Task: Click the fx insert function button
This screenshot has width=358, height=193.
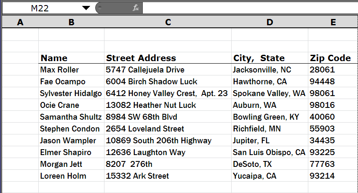Action: pyautogui.click(x=136, y=8)
